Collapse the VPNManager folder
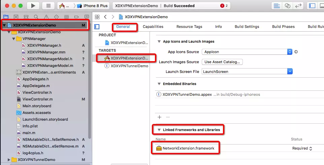Image resolution: width=324 pixels, height=165 pixels. click(14, 39)
